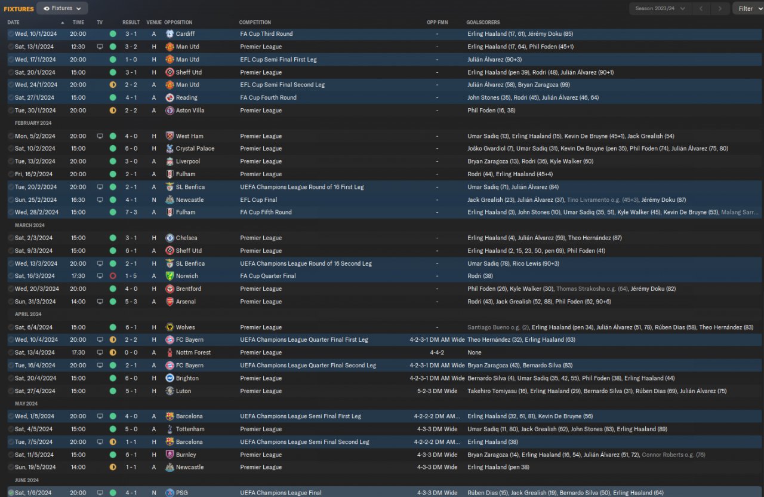This screenshot has width=764, height=497.
Task: Select the Chelsea club badge
Action: click(x=170, y=238)
